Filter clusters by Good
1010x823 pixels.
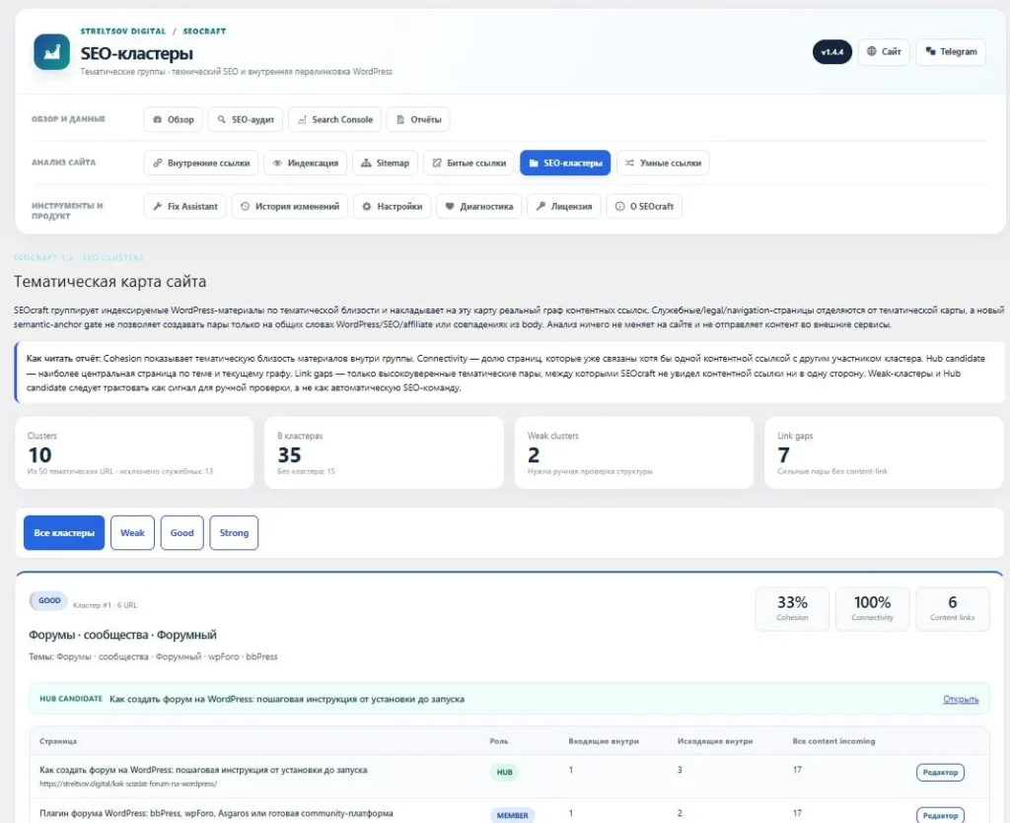181,533
